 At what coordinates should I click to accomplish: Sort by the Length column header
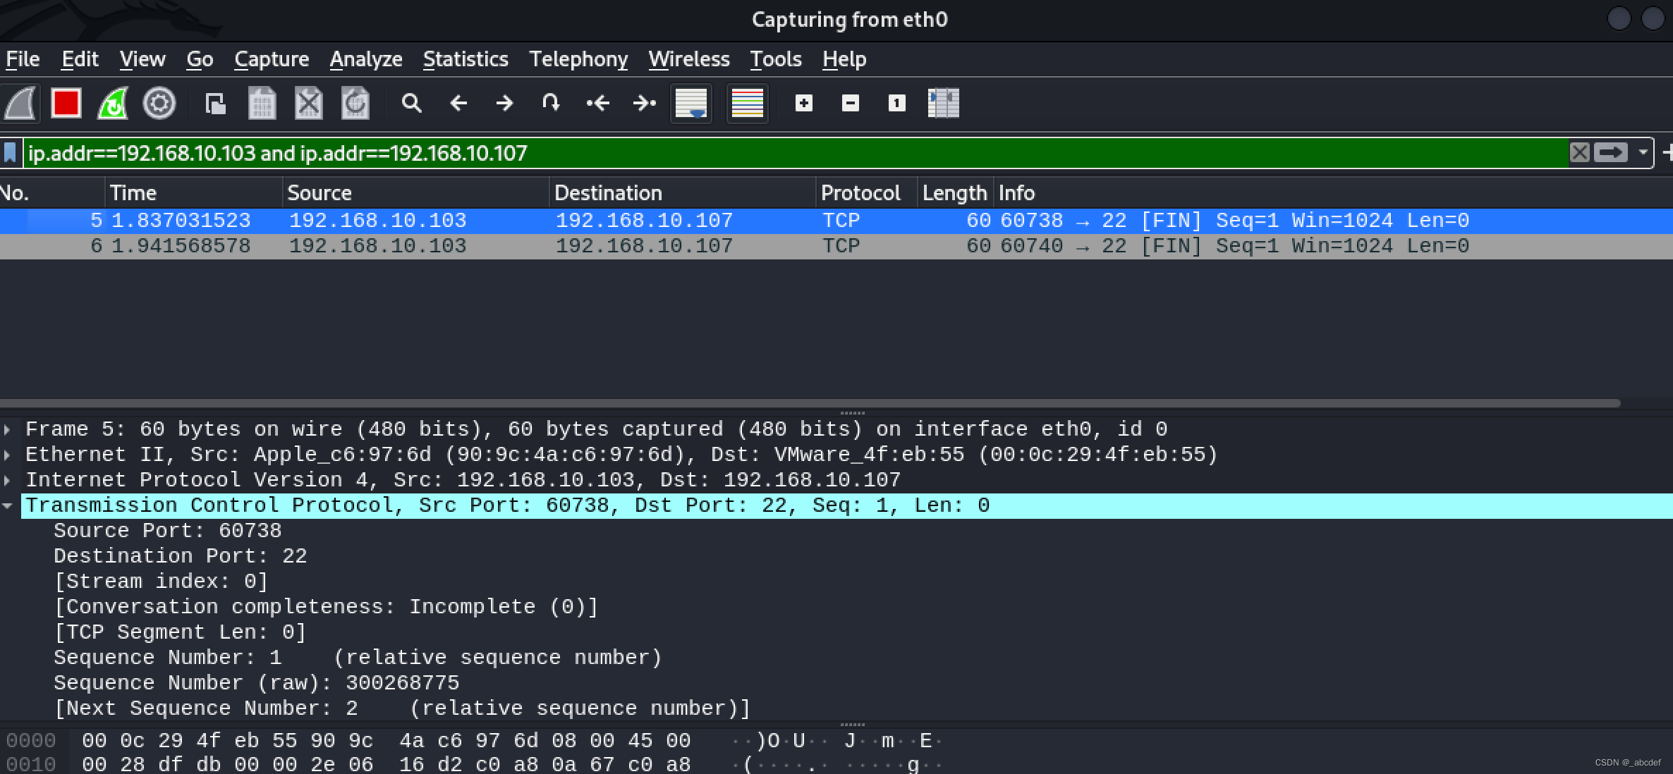(x=956, y=193)
